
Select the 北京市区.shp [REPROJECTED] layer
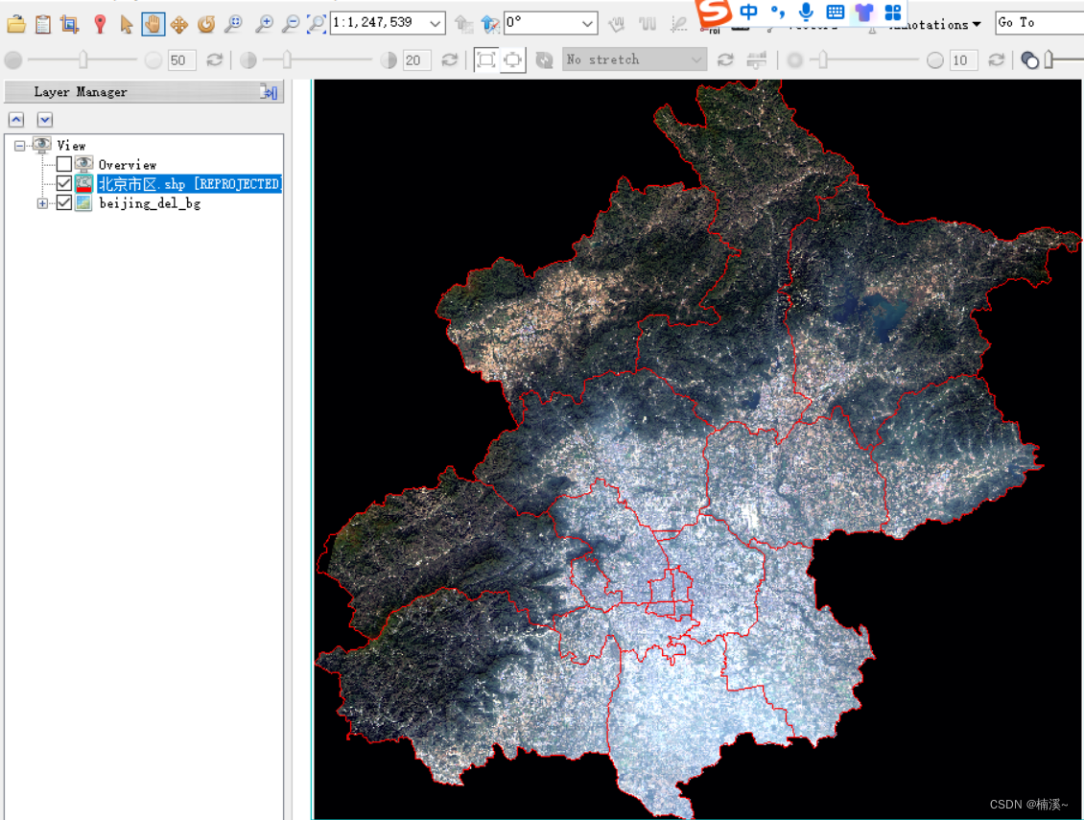pos(189,184)
